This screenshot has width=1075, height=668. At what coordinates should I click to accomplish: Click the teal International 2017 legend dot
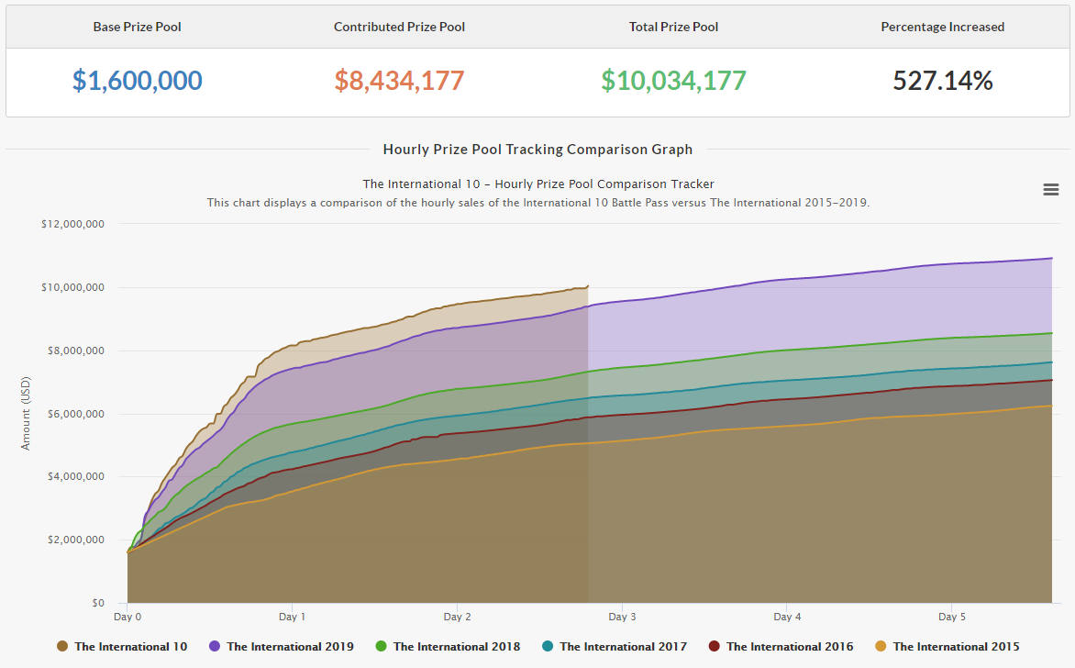pyautogui.click(x=547, y=646)
